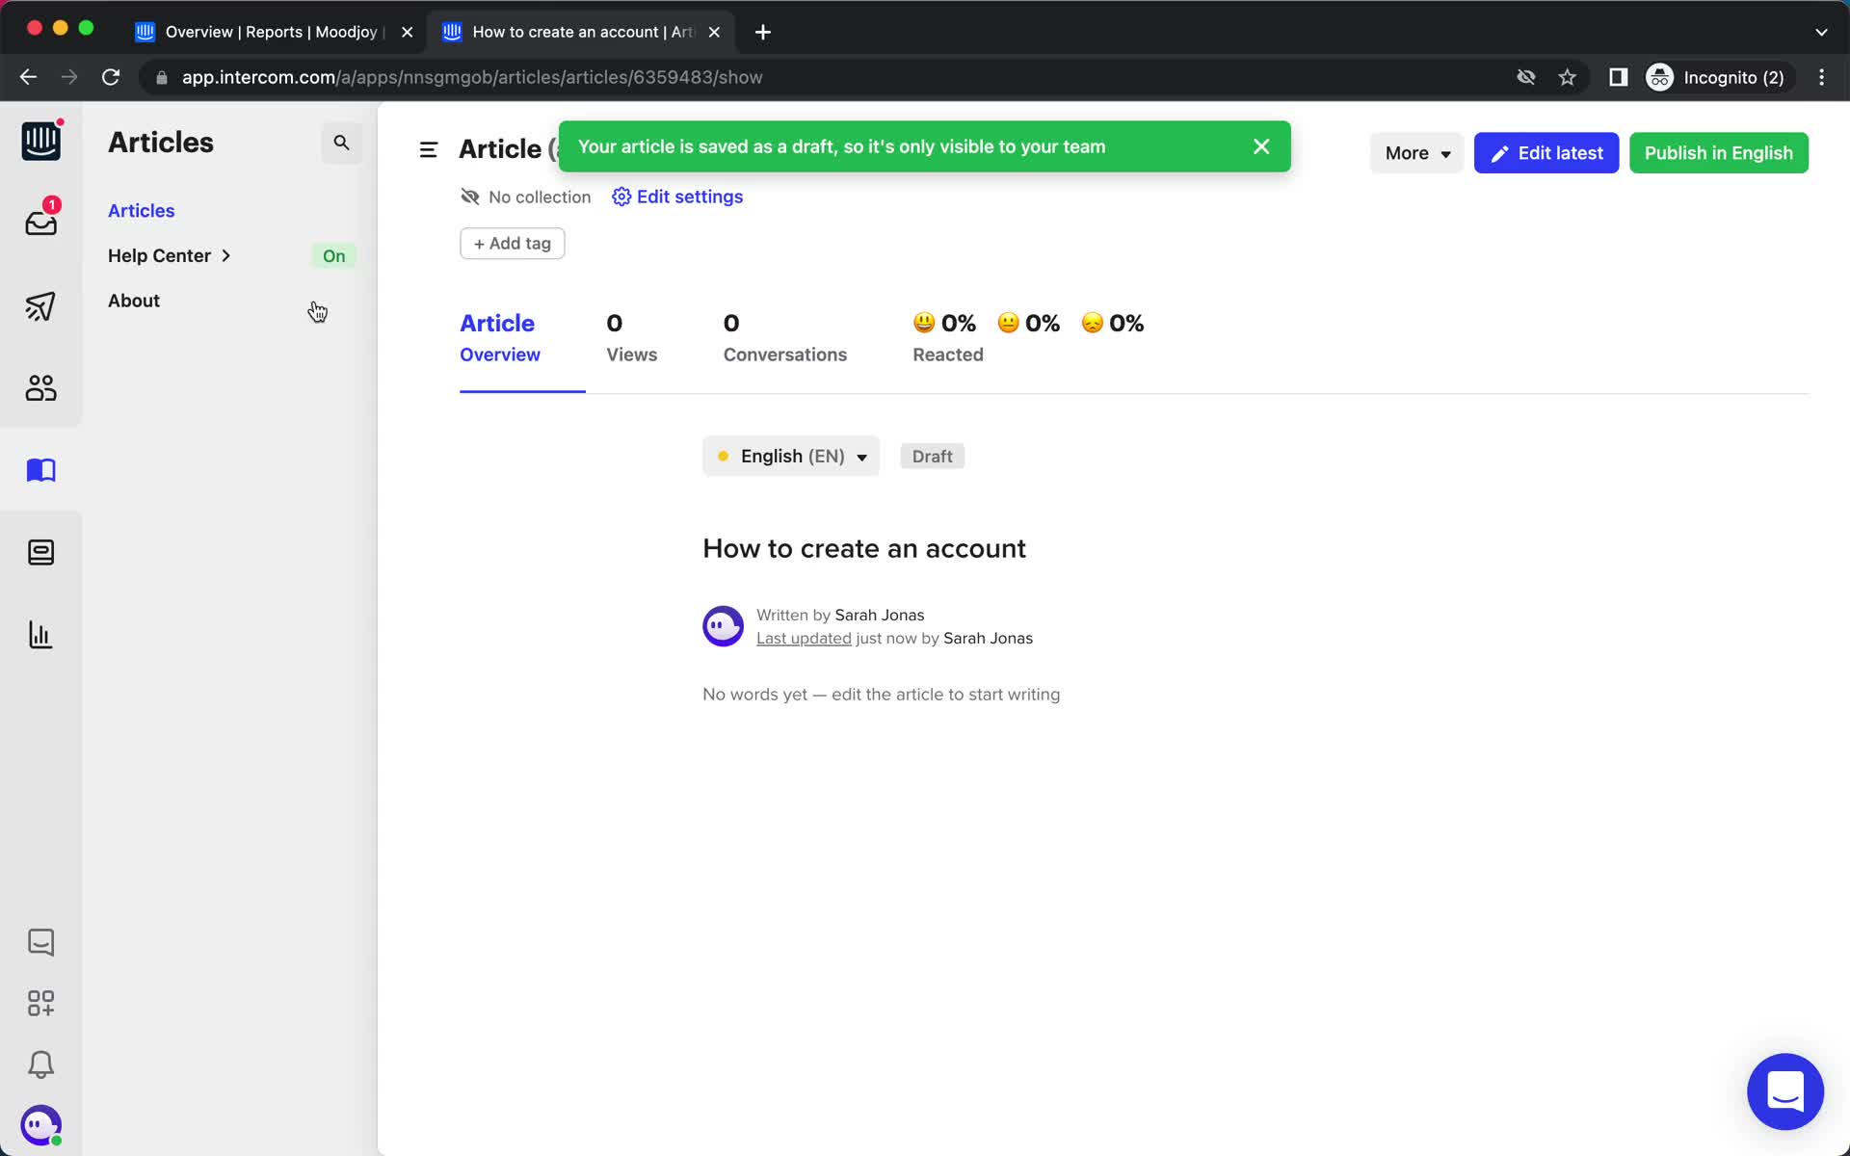This screenshot has height=1156, width=1850.
Task: Click the Notifications bell icon
Action: tap(40, 1065)
